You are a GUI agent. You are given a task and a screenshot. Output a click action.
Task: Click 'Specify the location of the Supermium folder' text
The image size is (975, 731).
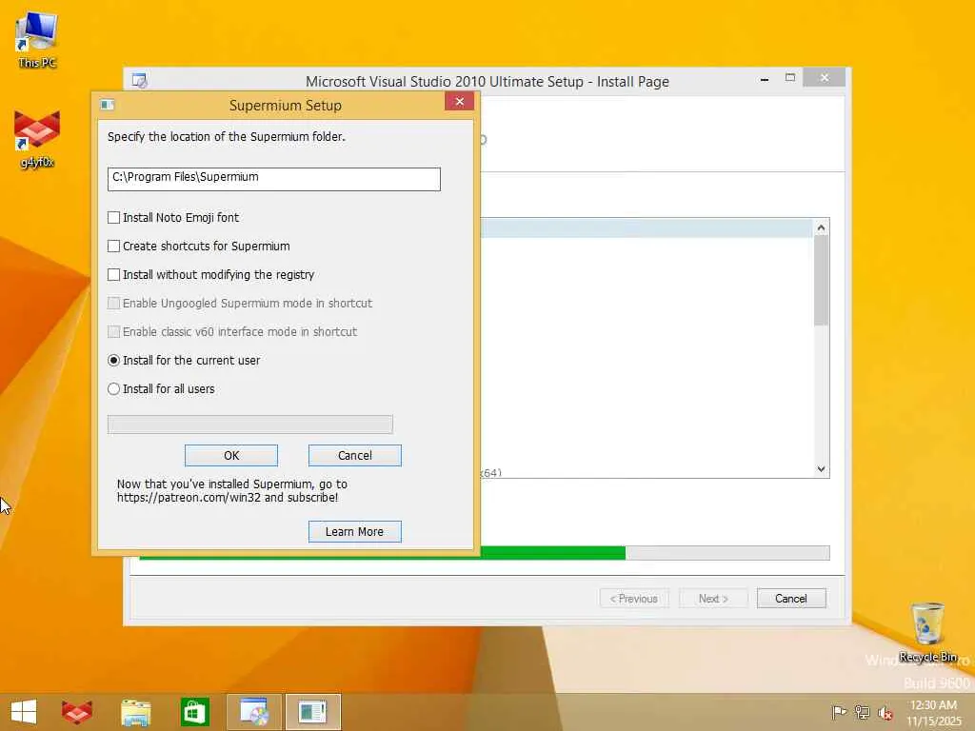point(226,137)
